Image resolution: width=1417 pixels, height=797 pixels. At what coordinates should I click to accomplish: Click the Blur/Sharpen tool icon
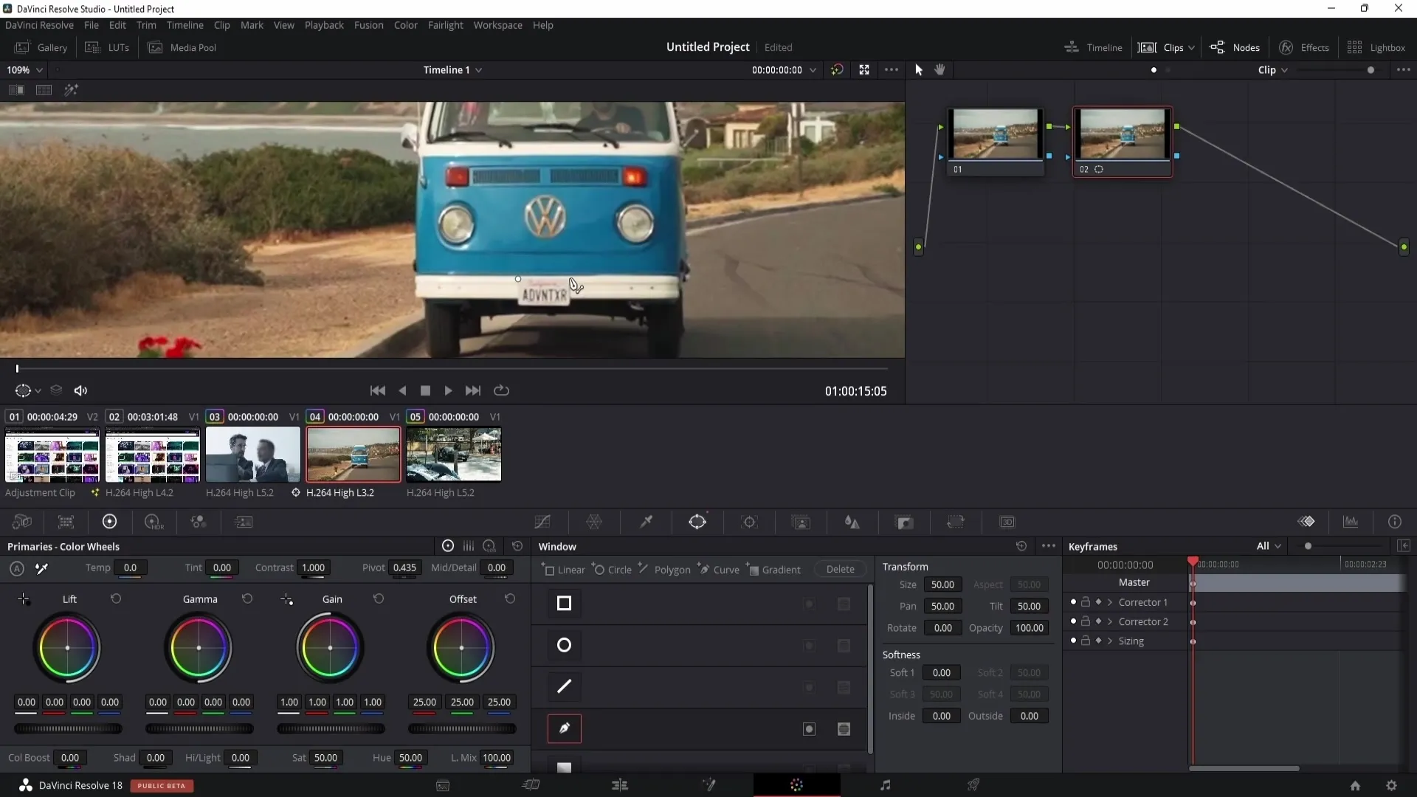point(852,522)
